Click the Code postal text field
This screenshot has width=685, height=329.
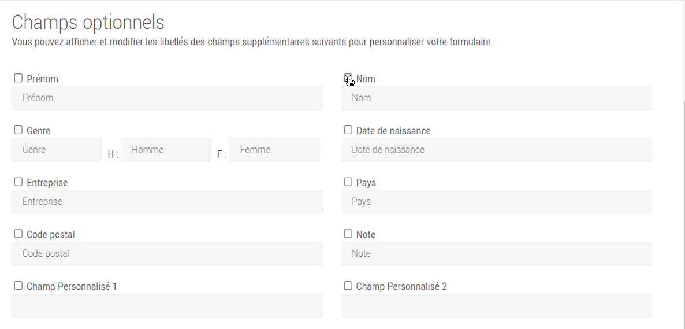point(167,254)
